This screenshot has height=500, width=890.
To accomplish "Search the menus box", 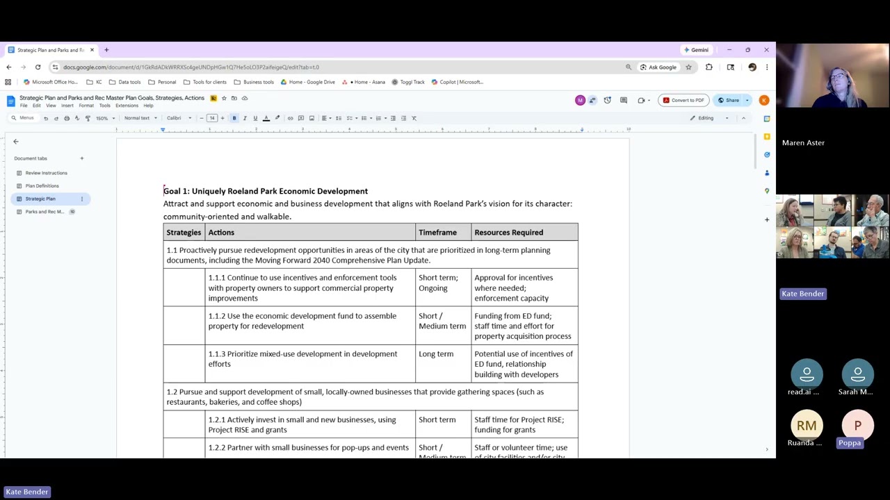I will click(23, 118).
